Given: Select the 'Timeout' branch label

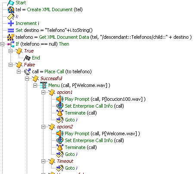Looking at the screenshot, I should click(x=65, y=161).
